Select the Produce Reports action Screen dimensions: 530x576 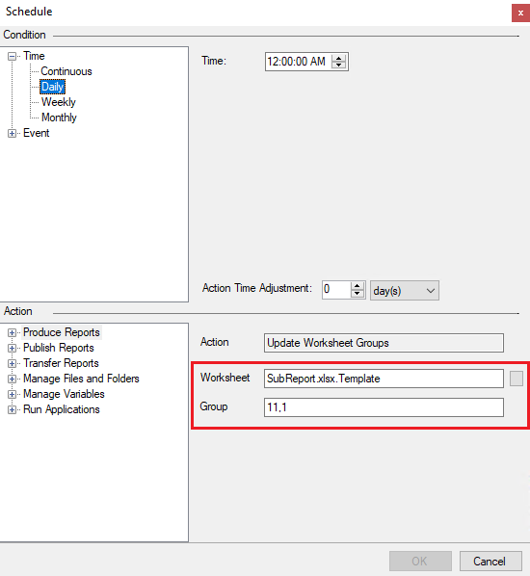tap(62, 332)
